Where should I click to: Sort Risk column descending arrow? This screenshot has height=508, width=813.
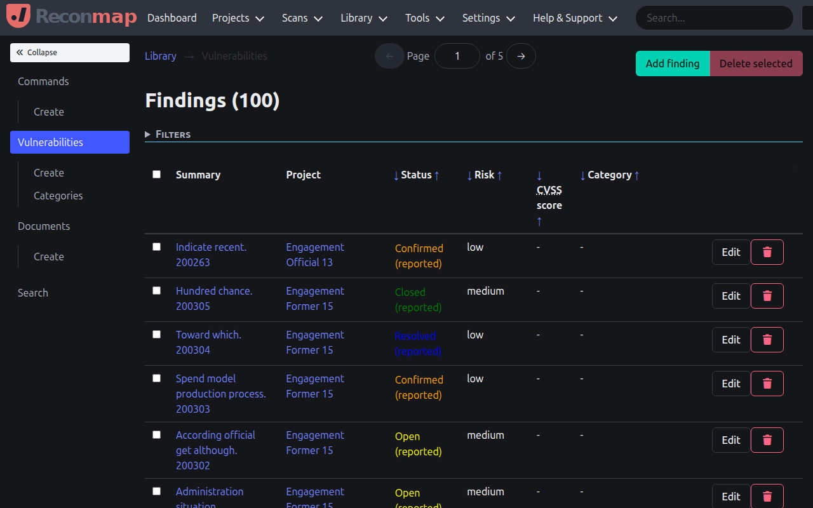tap(470, 175)
